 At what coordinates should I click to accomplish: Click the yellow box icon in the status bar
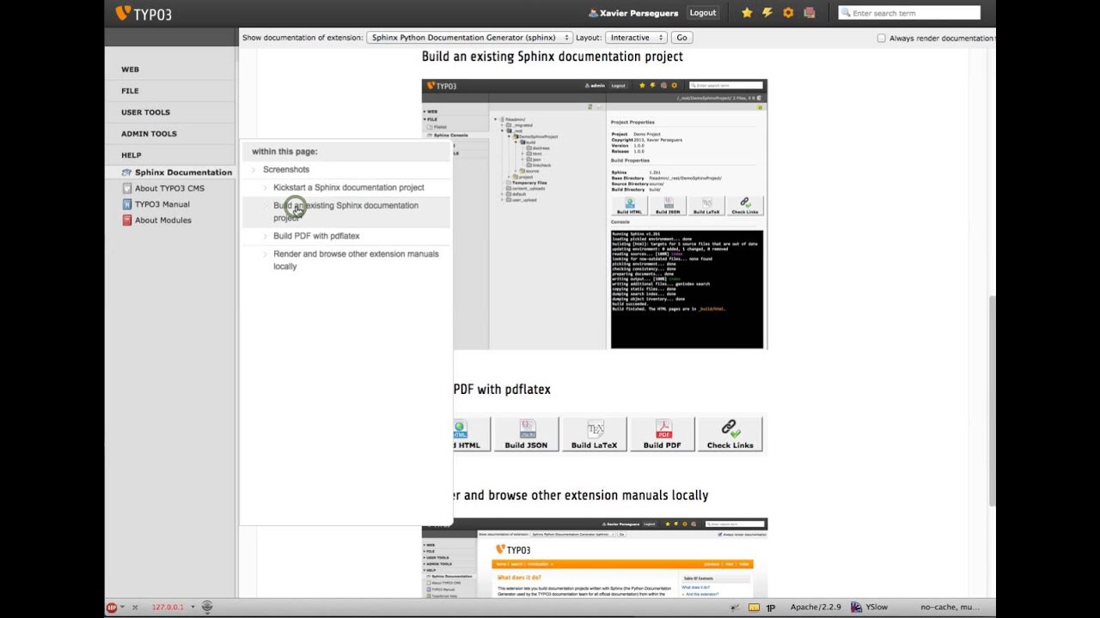[754, 607]
